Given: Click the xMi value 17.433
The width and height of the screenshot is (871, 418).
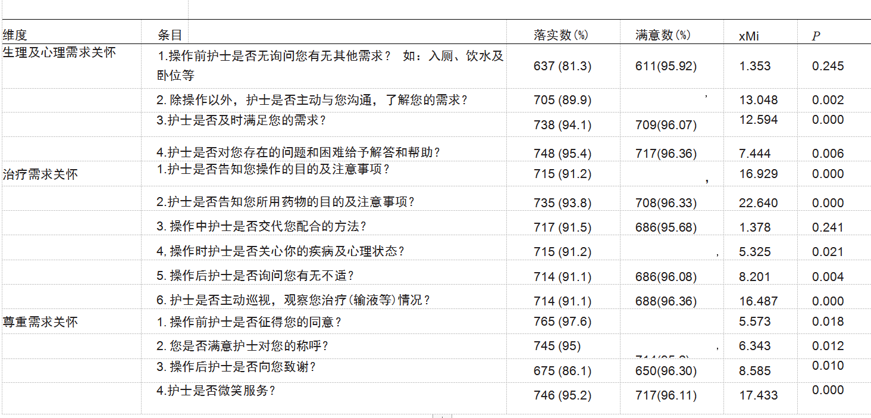Looking at the screenshot, I should [x=758, y=395].
